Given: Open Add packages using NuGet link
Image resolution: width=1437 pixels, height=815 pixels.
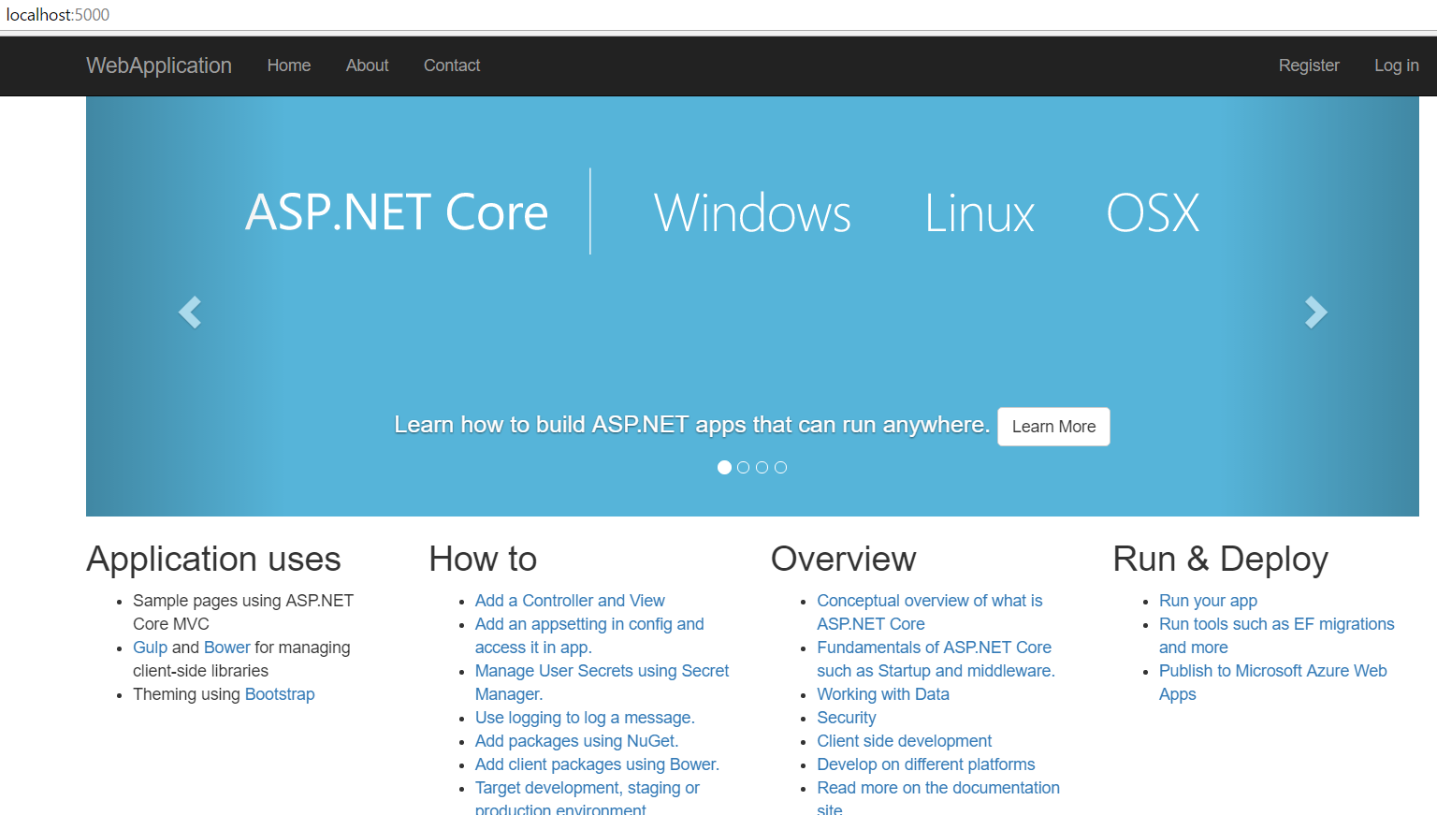Looking at the screenshot, I should pyautogui.click(x=576, y=741).
